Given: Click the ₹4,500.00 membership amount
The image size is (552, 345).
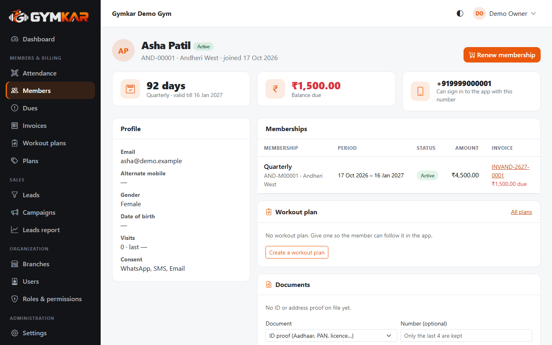Looking at the screenshot, I should (465, 175).
